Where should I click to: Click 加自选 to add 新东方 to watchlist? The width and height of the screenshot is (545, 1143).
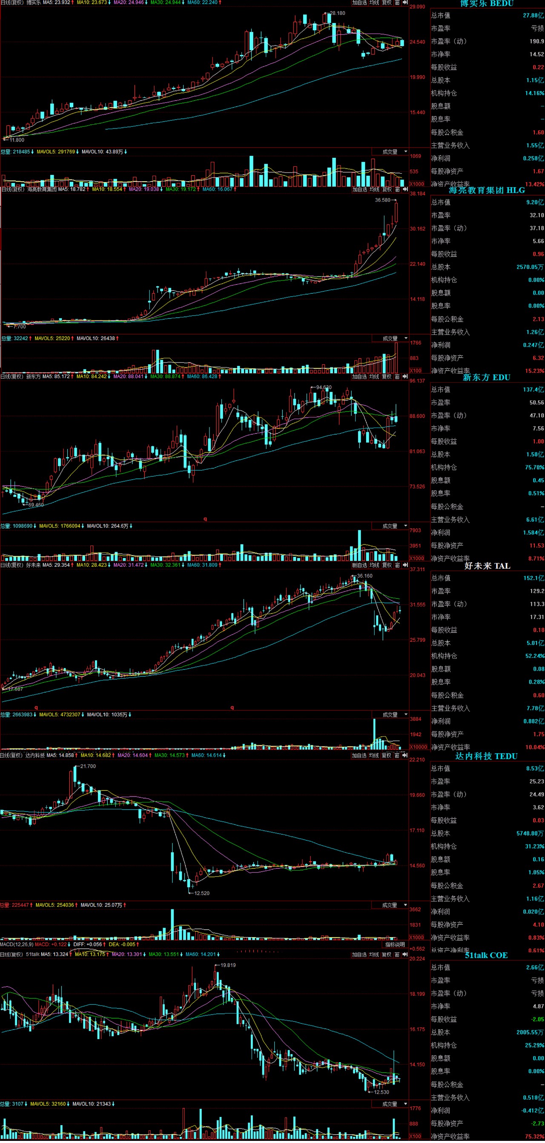(x=359, y=377)
